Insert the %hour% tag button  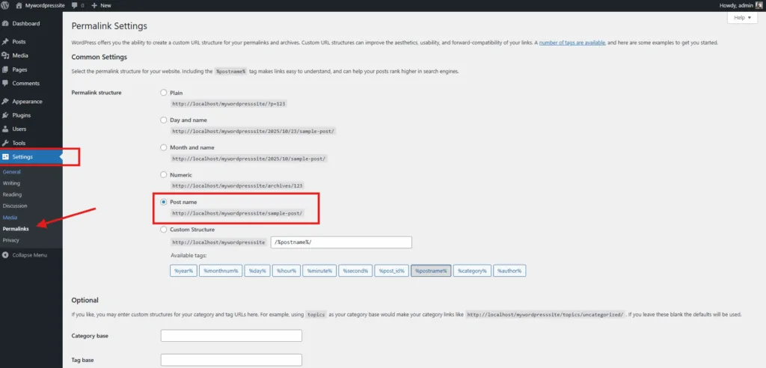pyautogui.click(x=286, y=271)
